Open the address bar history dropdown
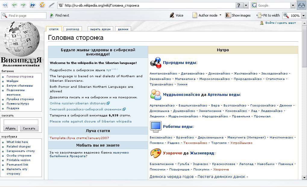 click(246, 5)
